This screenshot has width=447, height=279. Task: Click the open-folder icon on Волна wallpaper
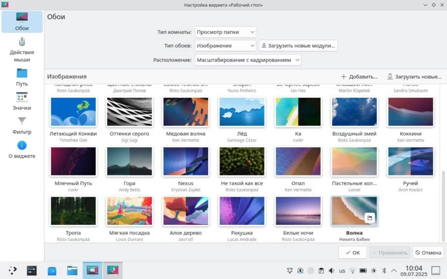370,218
